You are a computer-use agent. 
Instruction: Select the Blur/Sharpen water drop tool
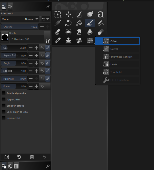90,32
